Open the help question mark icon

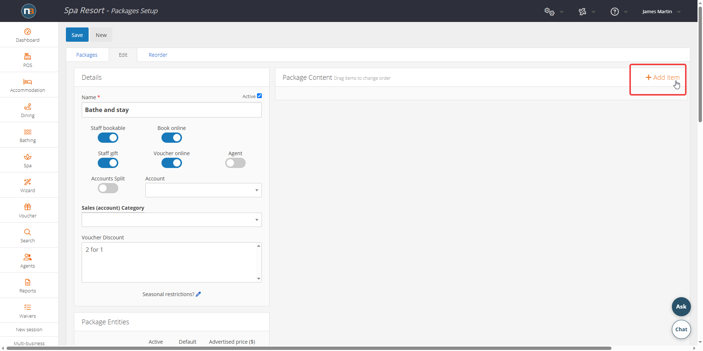tap(615, 12)
